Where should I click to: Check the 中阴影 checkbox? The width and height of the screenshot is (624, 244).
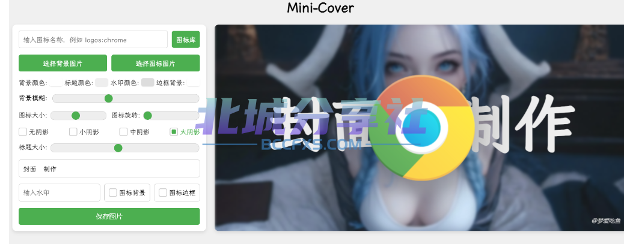pyautogui.click(x=124, y=132)
